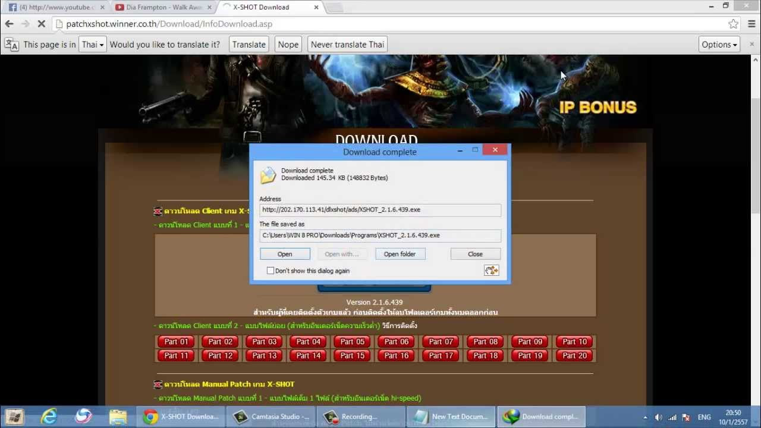Screen dimensions: 761x428
Task: Click Close button in dialog
Action: coord(475,254)
